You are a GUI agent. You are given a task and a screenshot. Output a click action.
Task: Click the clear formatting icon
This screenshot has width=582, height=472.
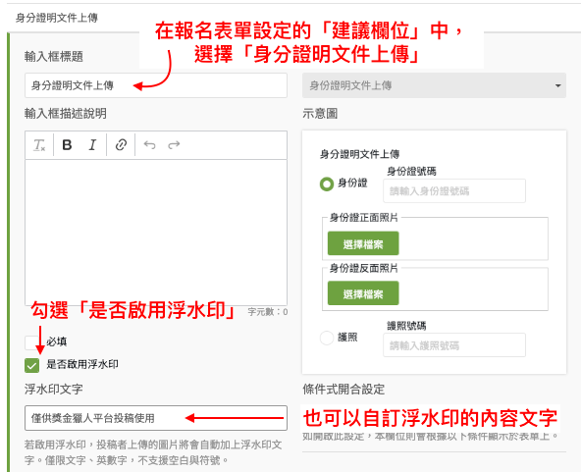(39, 145)
